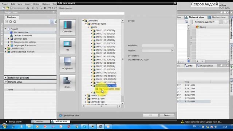Viewport: 233px width, 131px height.
Task: Click the Cut scissors toolbar icon
Action: pos(32,8)
